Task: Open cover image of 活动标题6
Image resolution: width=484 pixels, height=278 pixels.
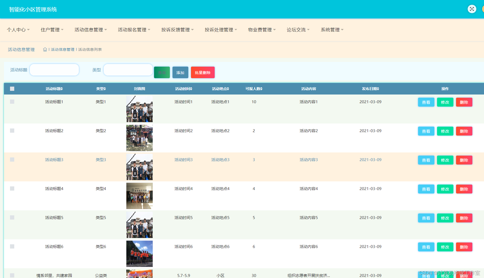Action: point(140,254)
